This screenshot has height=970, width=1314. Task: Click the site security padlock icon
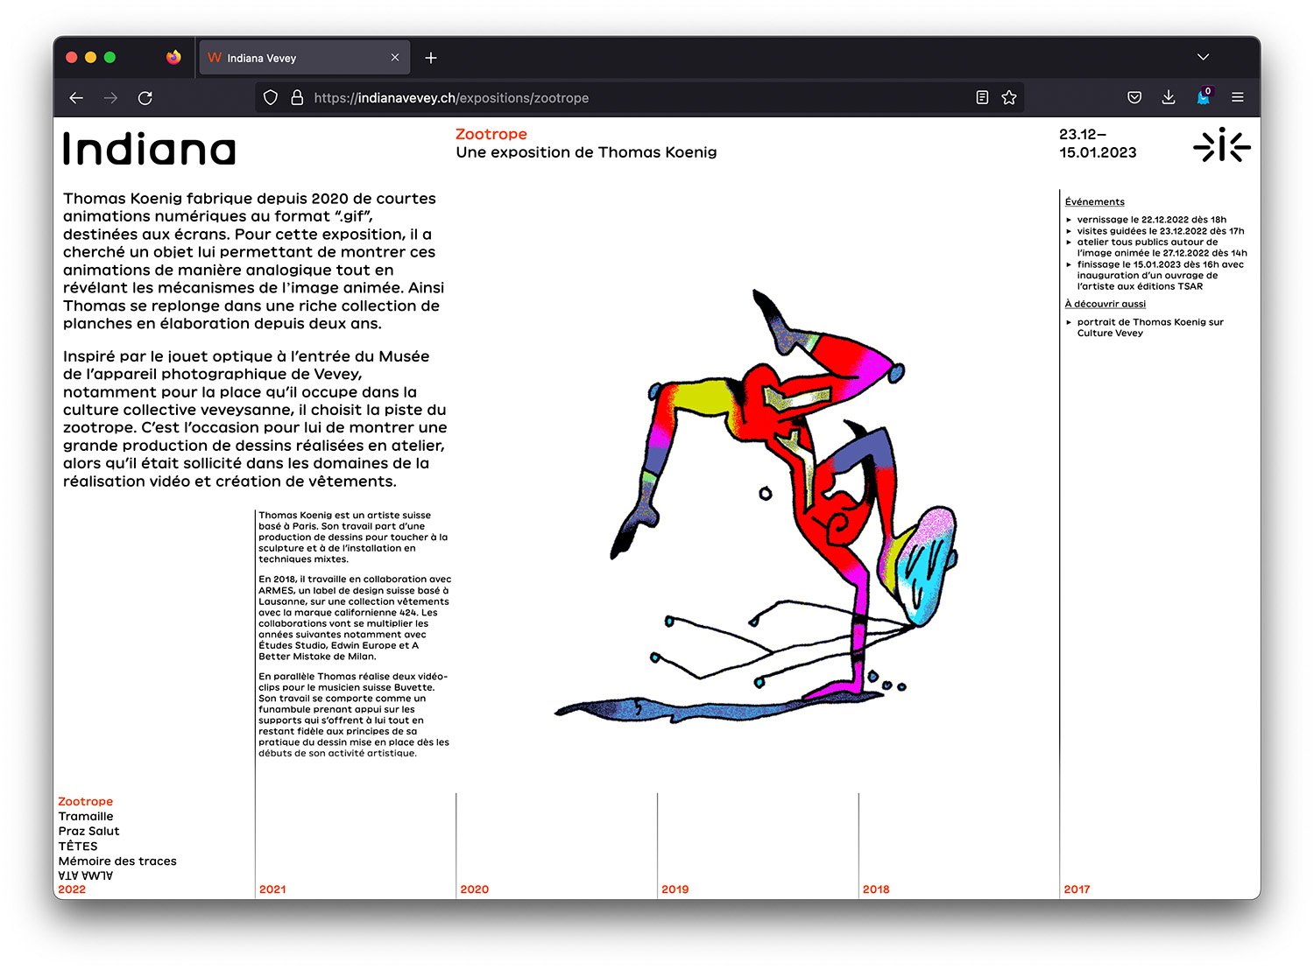coord(297,98)
